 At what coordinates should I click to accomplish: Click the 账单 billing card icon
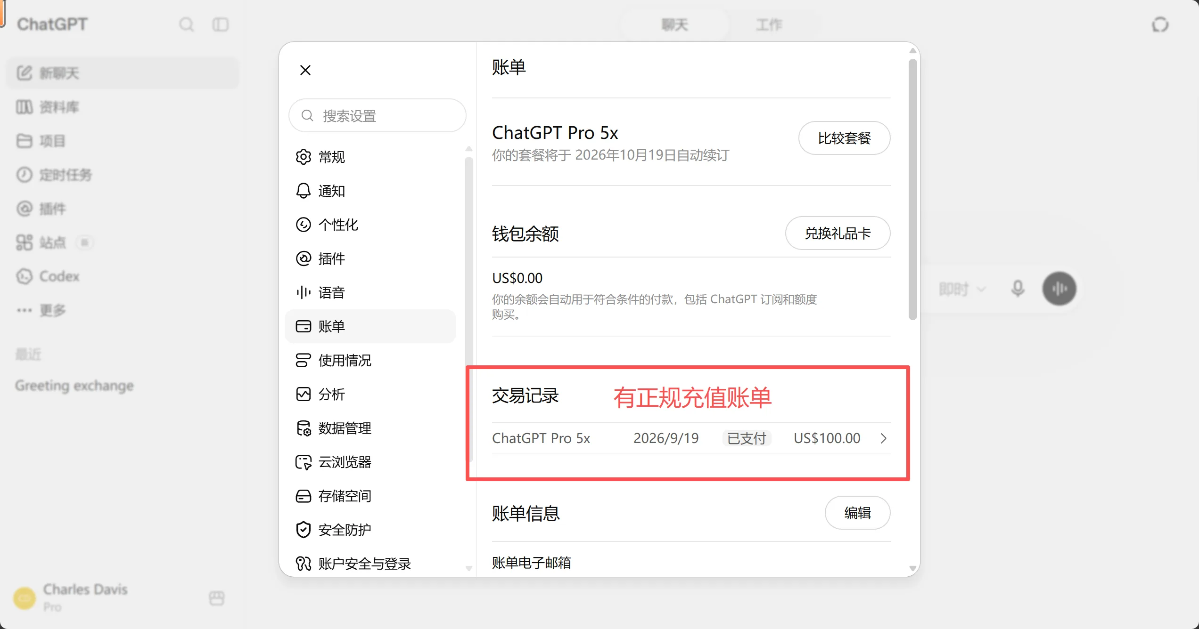pyautogui.click(x=304, y=326)
